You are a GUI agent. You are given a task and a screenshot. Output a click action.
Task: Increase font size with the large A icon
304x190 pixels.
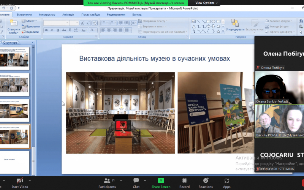click(82, 23)
